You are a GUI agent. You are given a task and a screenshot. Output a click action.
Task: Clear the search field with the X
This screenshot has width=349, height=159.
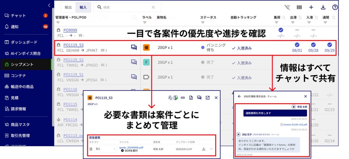click(153, 7)
